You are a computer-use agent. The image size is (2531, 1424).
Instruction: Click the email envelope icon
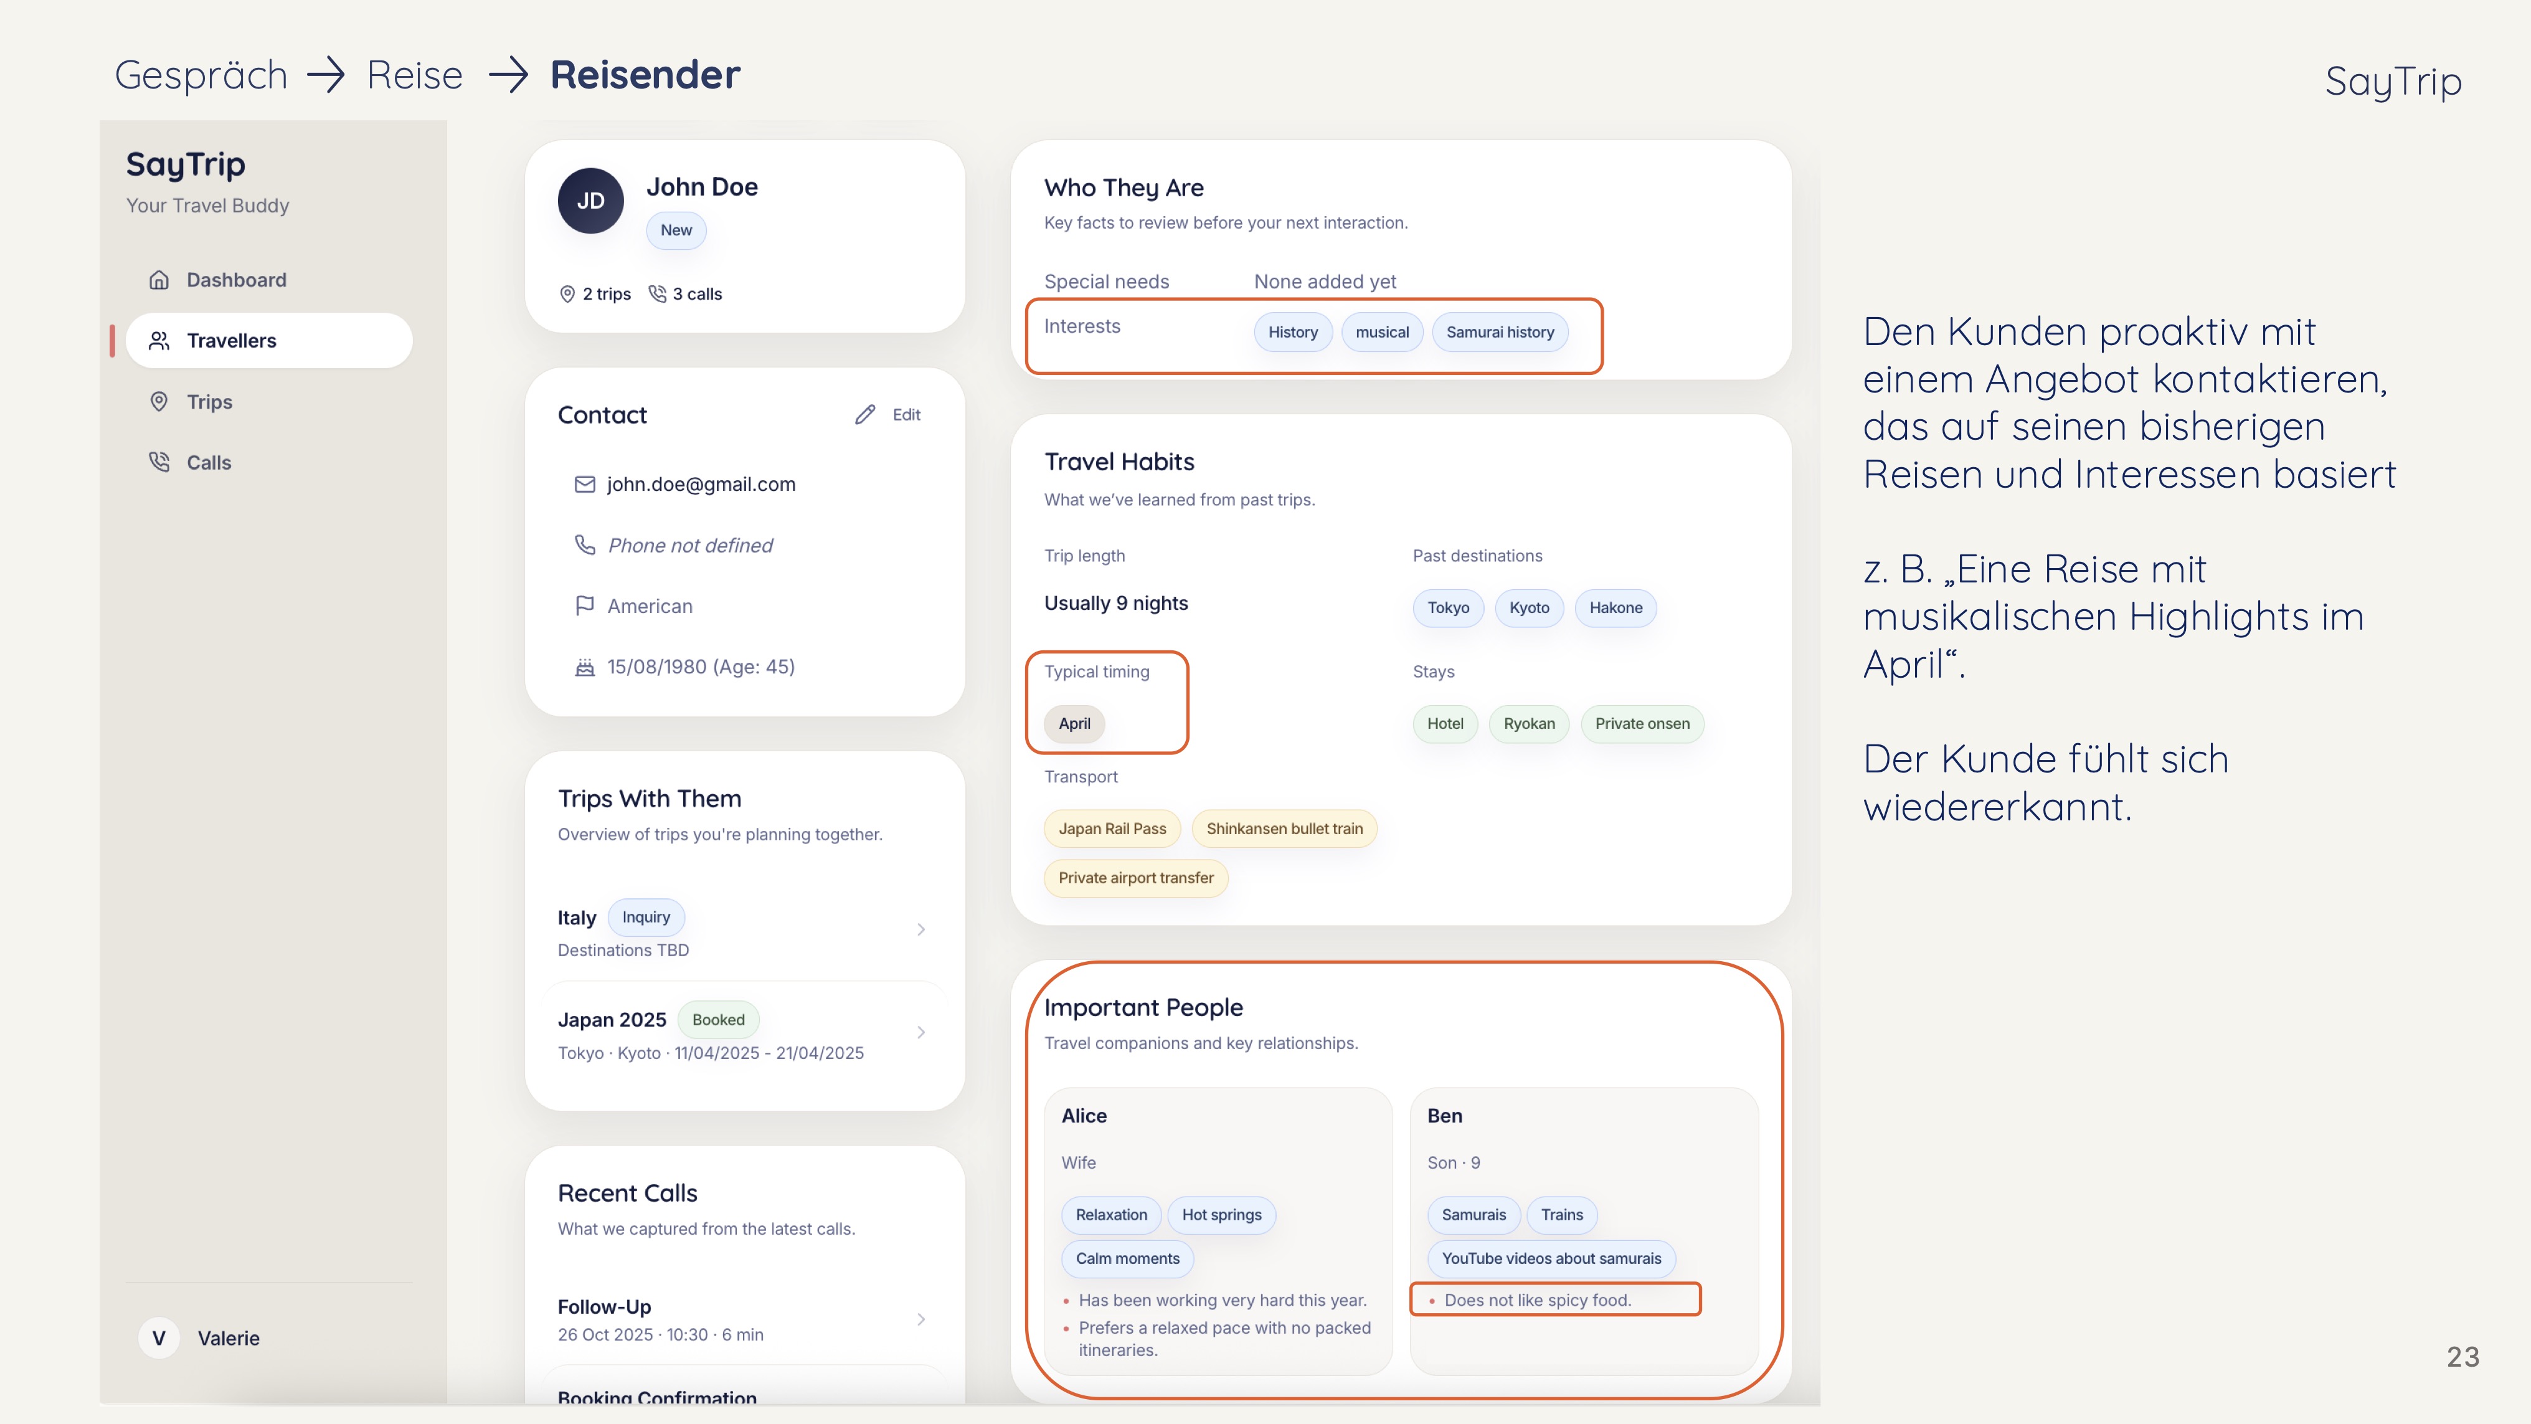[585, 485]
